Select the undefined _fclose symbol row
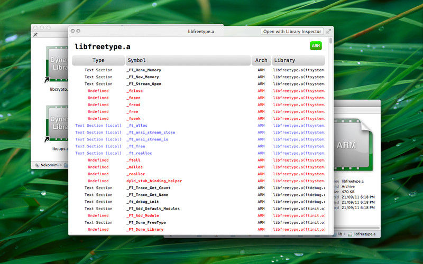Image resolution: width=423 pixels, height=264 pixels. pos(134,91)
